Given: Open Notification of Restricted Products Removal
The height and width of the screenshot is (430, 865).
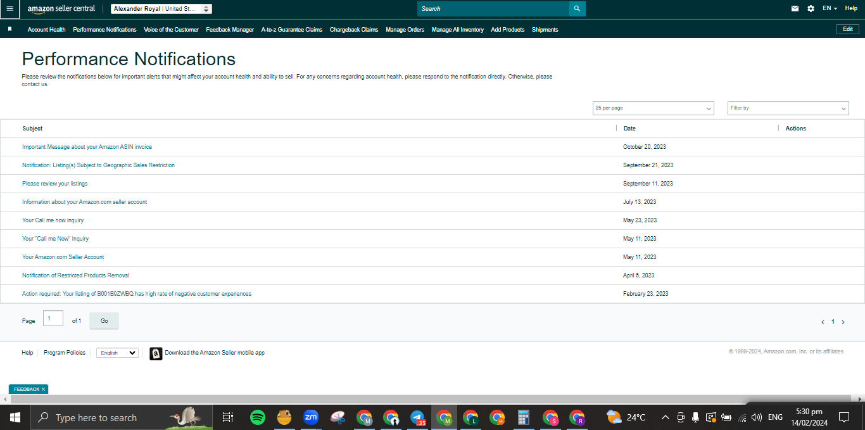Looking at the screenshot, I should click(76, 275).
